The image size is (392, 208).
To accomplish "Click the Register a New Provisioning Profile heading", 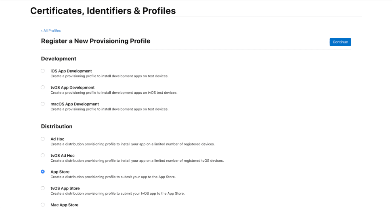I will point(96,41).
